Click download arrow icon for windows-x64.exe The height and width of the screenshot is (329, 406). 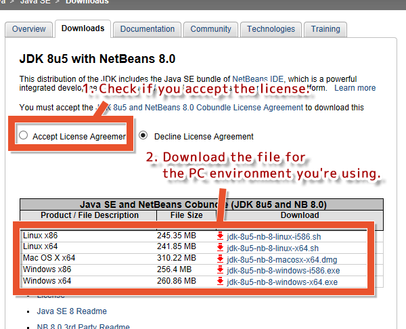(220, 281)
